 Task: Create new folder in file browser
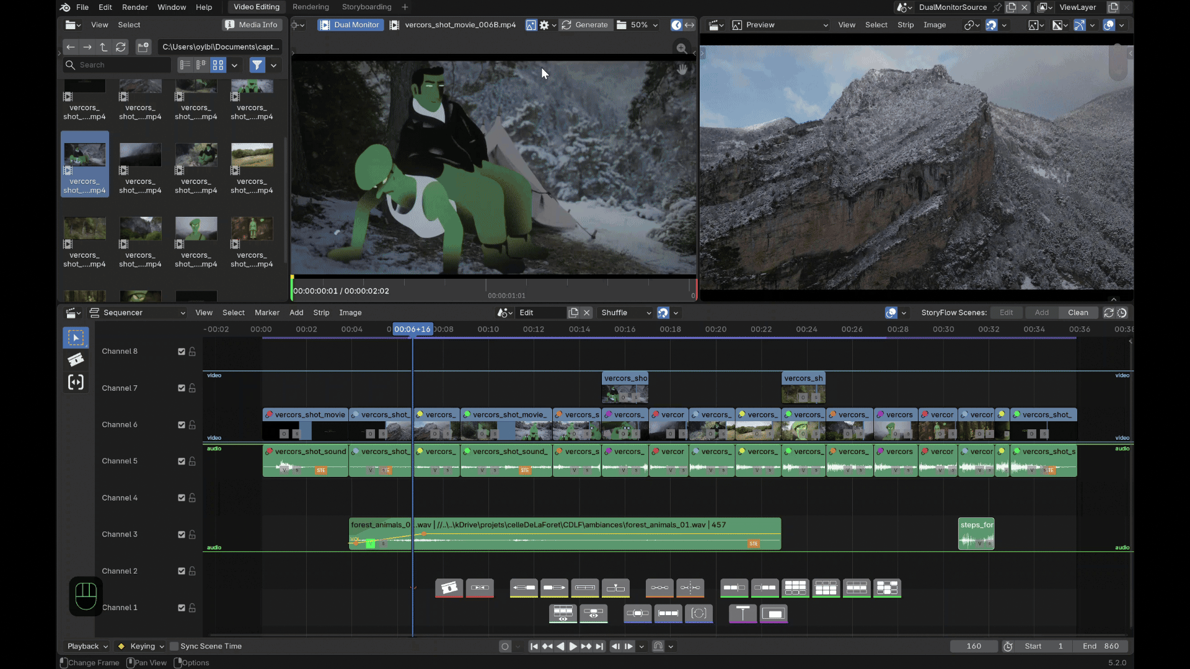143,47
